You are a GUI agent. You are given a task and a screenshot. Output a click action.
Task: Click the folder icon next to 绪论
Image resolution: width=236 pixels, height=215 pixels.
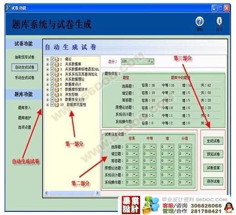(57, 59)
